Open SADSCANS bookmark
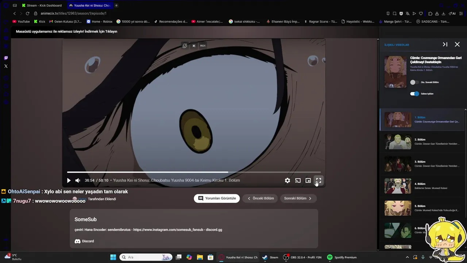Image resolution: width=467 pixels, height=263 pixels. coord(433,22)
